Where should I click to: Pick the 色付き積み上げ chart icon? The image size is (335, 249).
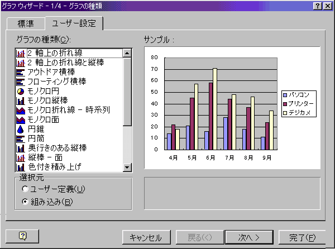(x=21, y=167)
